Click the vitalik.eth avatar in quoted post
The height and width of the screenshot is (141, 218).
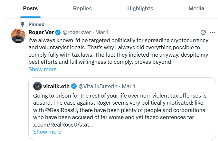(38, 86)
